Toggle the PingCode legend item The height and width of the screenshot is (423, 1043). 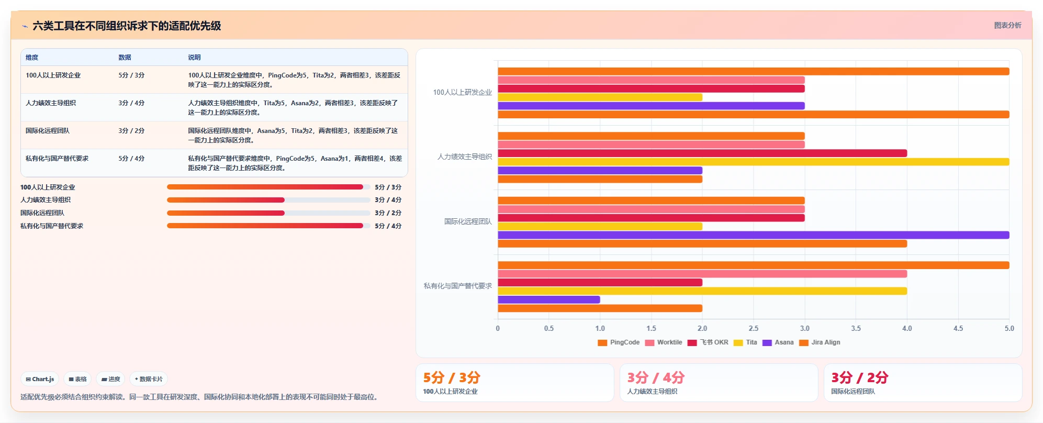tap(619, 342)
